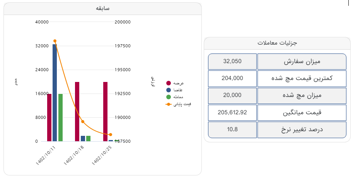Click the orange price point at 1402/10/11
Screen dimensions: 353x177
click(55, 41)
